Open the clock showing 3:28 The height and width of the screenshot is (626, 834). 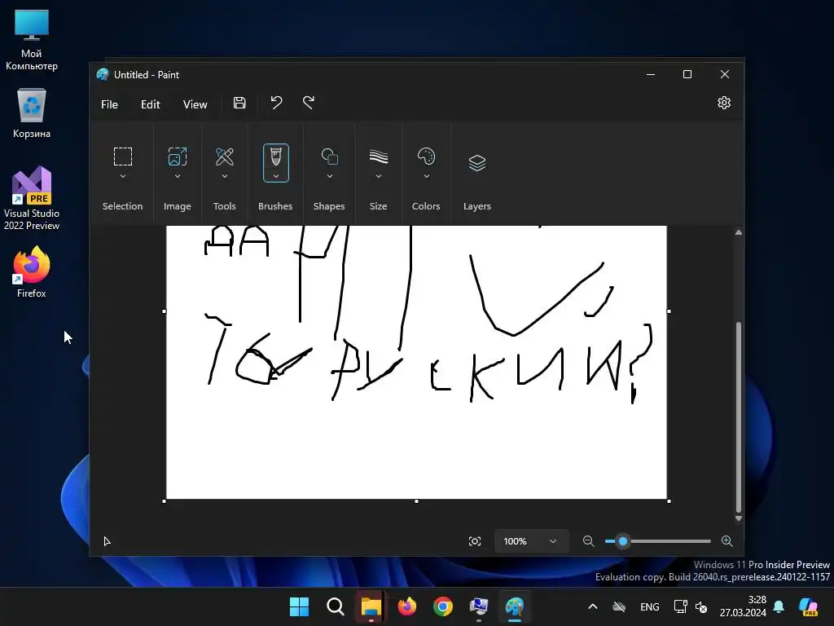tap(743, 606)
